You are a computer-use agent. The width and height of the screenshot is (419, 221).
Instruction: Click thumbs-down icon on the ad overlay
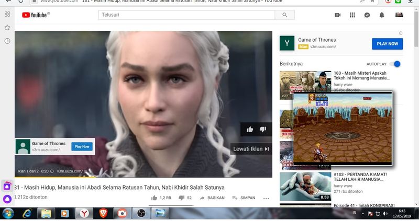tap(263, 130)
